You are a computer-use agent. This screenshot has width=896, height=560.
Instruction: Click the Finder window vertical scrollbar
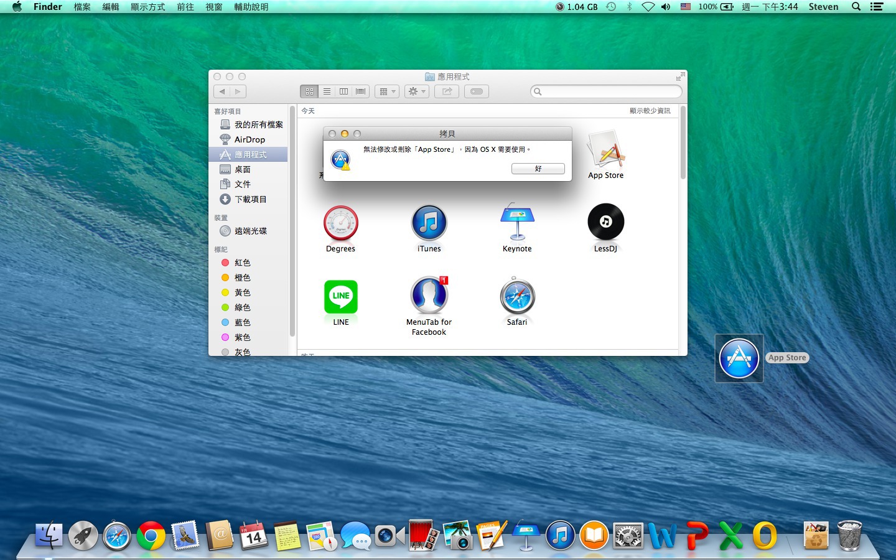(683, 142)
